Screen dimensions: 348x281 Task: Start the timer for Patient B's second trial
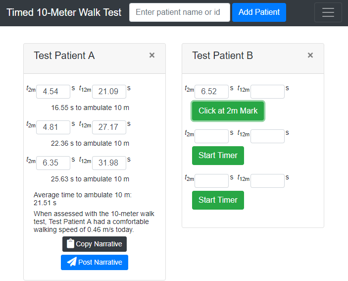click(218, 156)
